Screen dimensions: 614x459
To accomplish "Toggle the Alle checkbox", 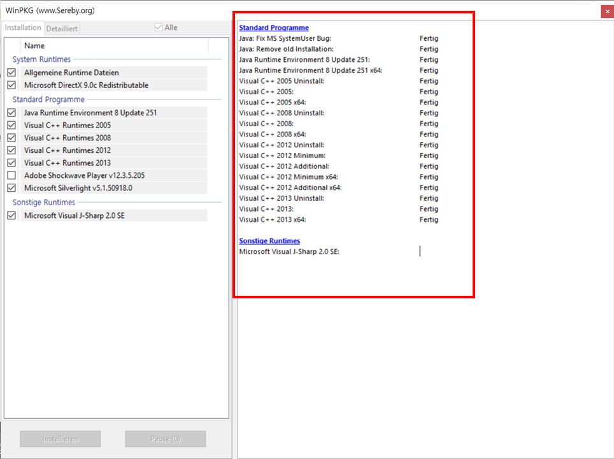I will point(159,27).
